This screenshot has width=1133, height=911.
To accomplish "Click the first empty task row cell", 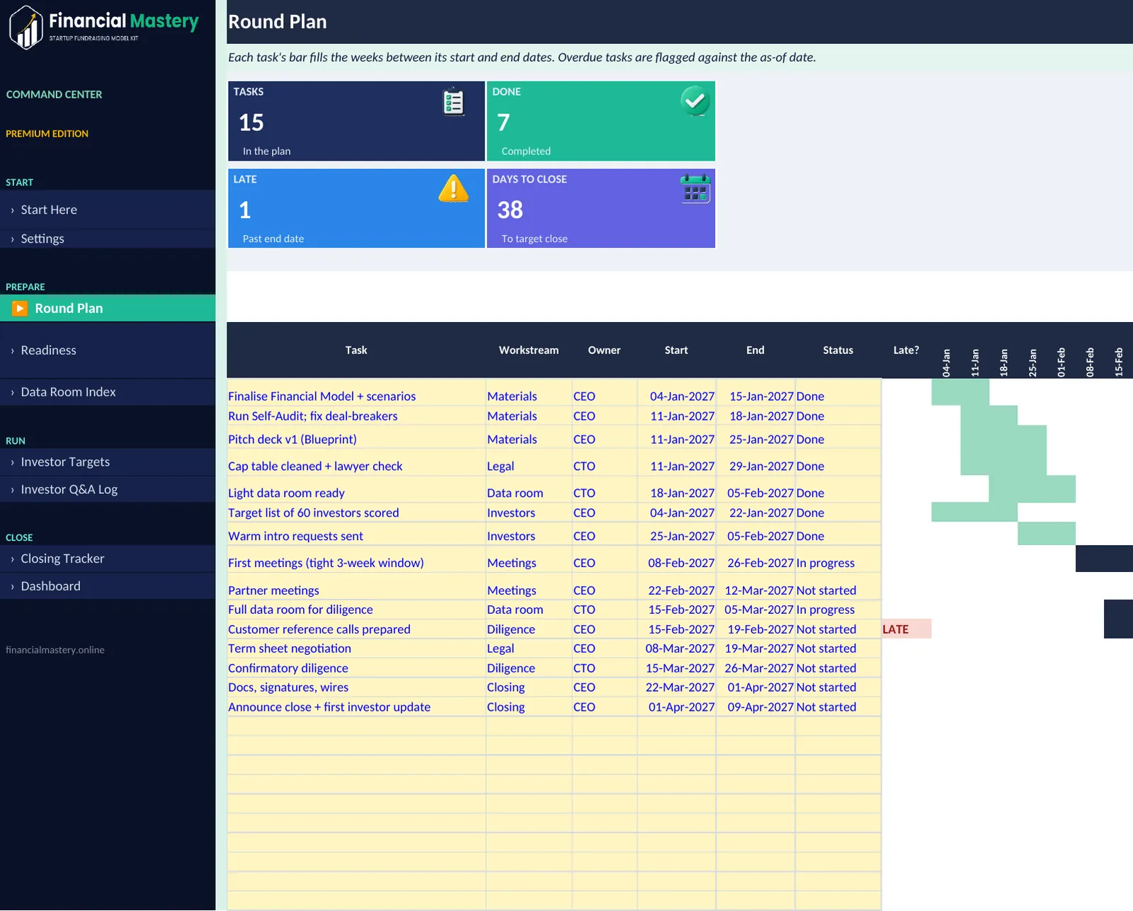I will tap(356, 727).
